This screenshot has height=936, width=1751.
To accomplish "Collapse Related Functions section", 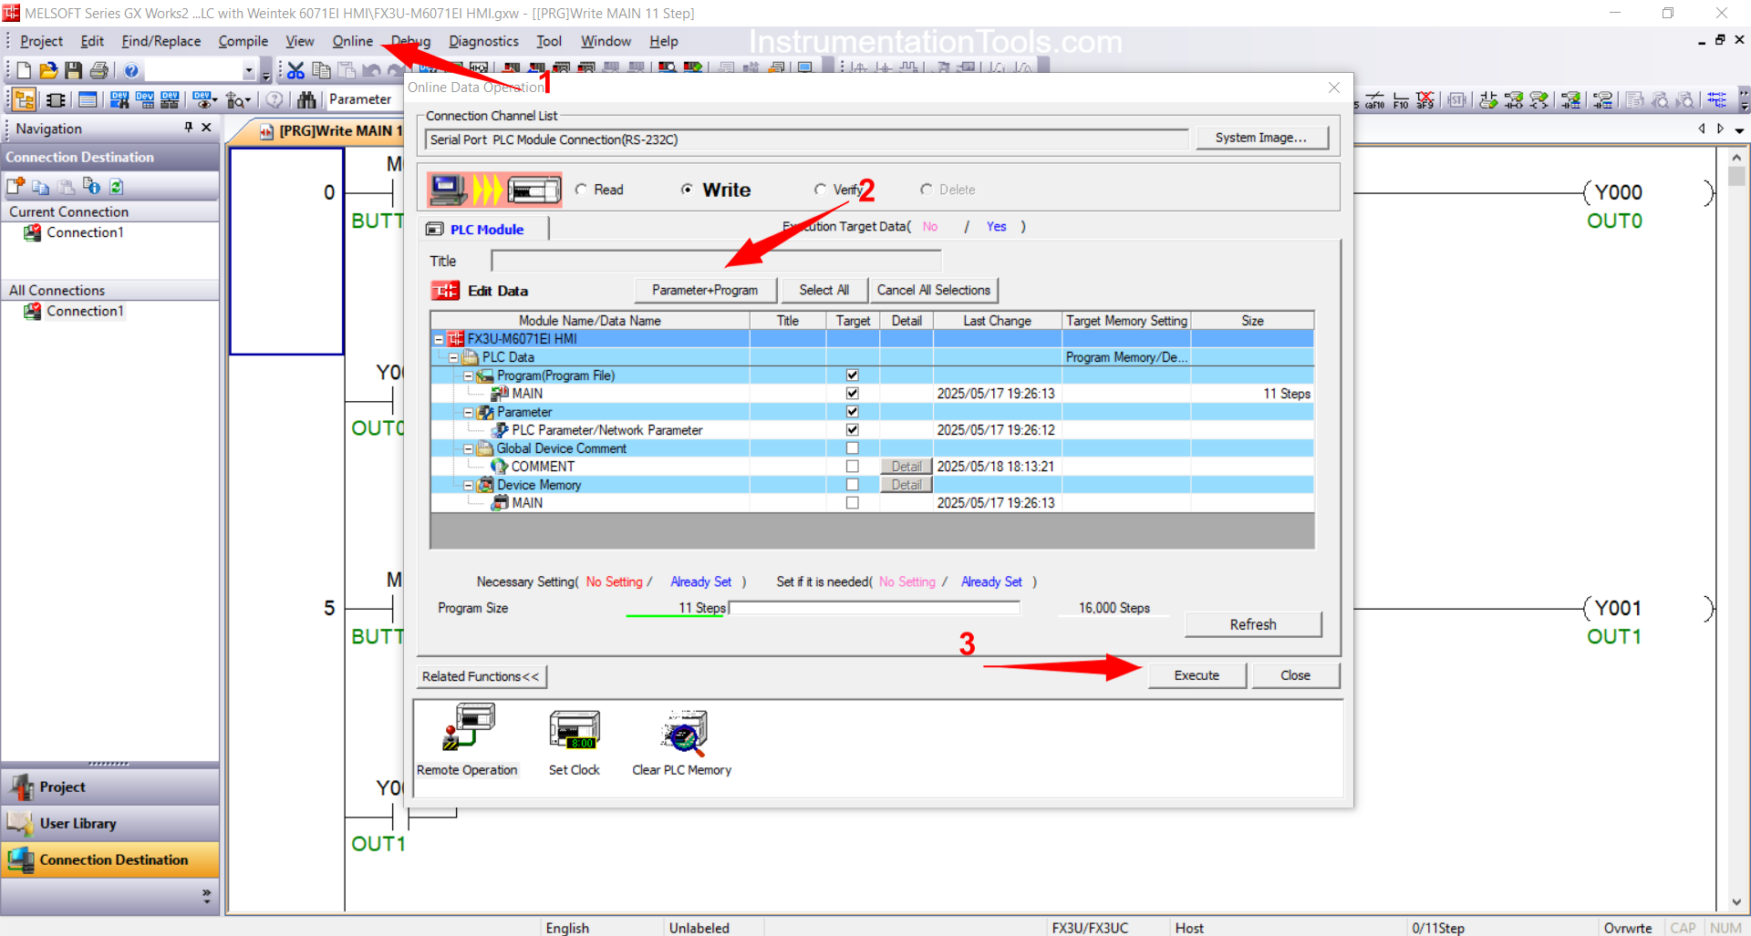I will [481, 676].
